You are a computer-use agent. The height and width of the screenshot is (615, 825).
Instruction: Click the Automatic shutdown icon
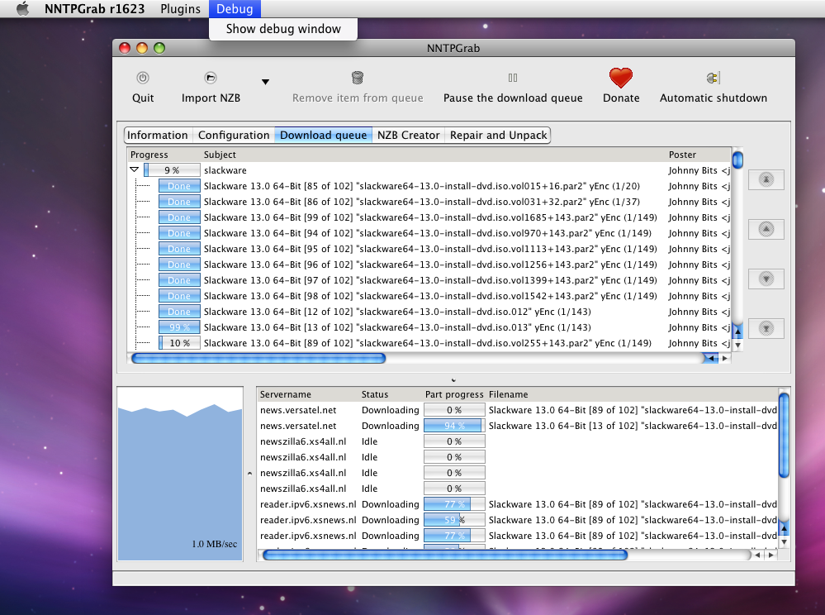(x=713, y=79)
